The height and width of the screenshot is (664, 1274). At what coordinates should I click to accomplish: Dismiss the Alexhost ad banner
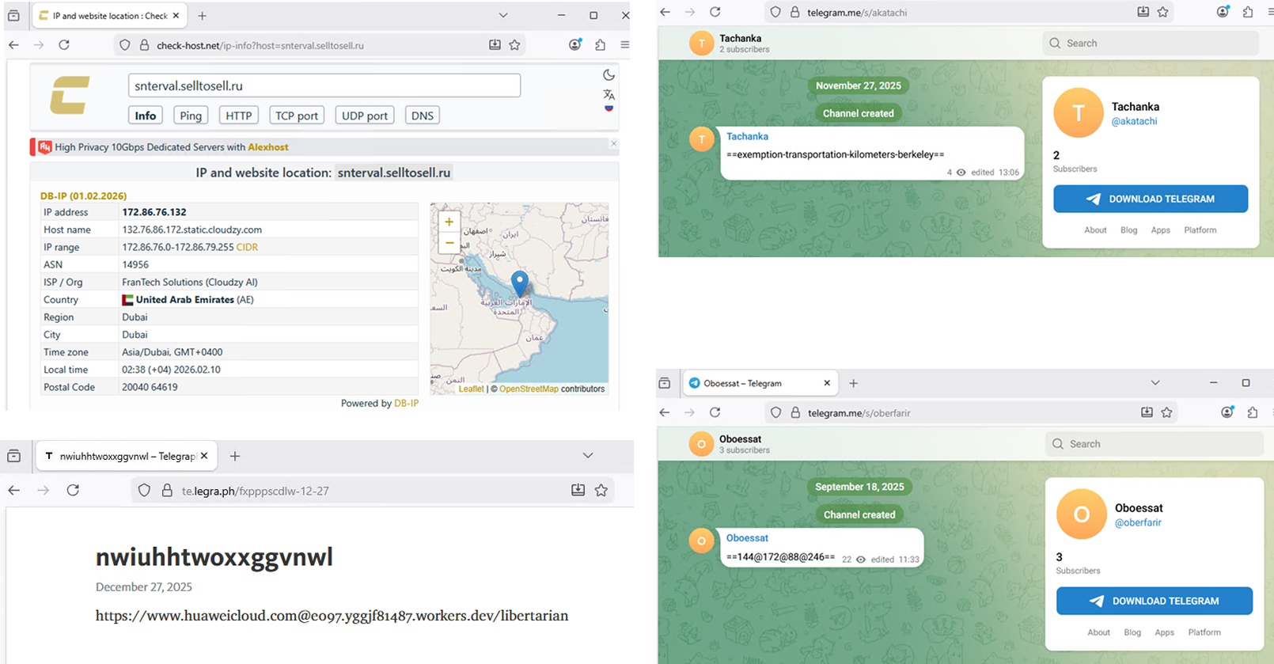(x=613, y=143)
